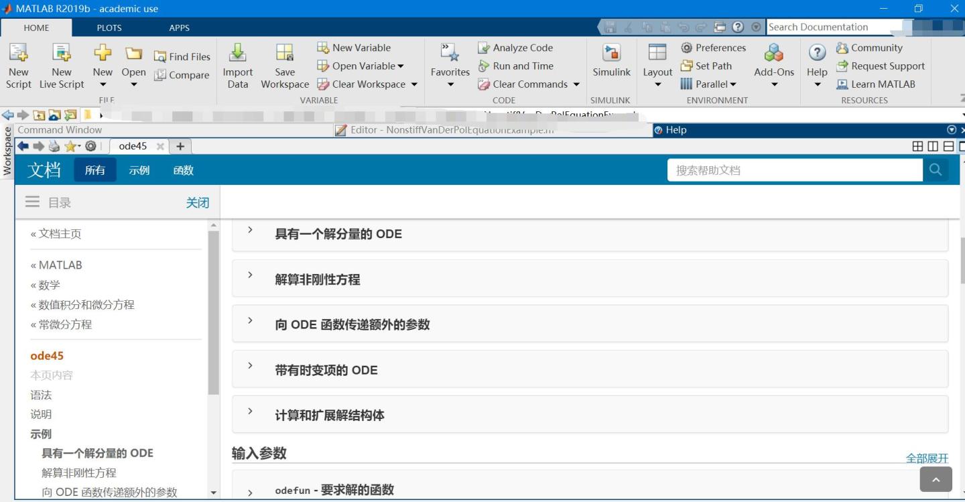Open Help browser settings gear
This screenshot has height=502, width=965.
[90, 146]
